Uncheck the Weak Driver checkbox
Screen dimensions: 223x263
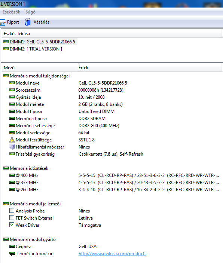click(x=12, y=225)
